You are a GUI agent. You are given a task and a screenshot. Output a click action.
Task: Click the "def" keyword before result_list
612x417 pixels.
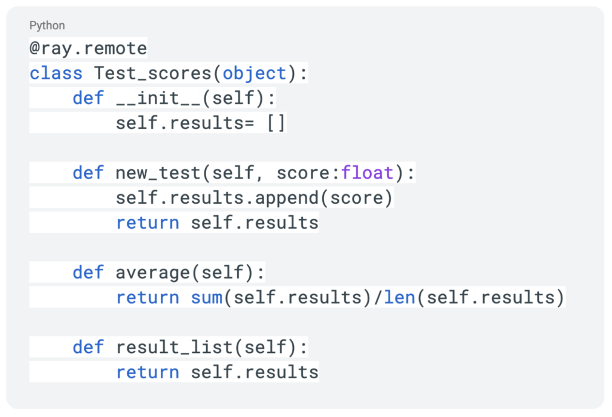(88, 347)
